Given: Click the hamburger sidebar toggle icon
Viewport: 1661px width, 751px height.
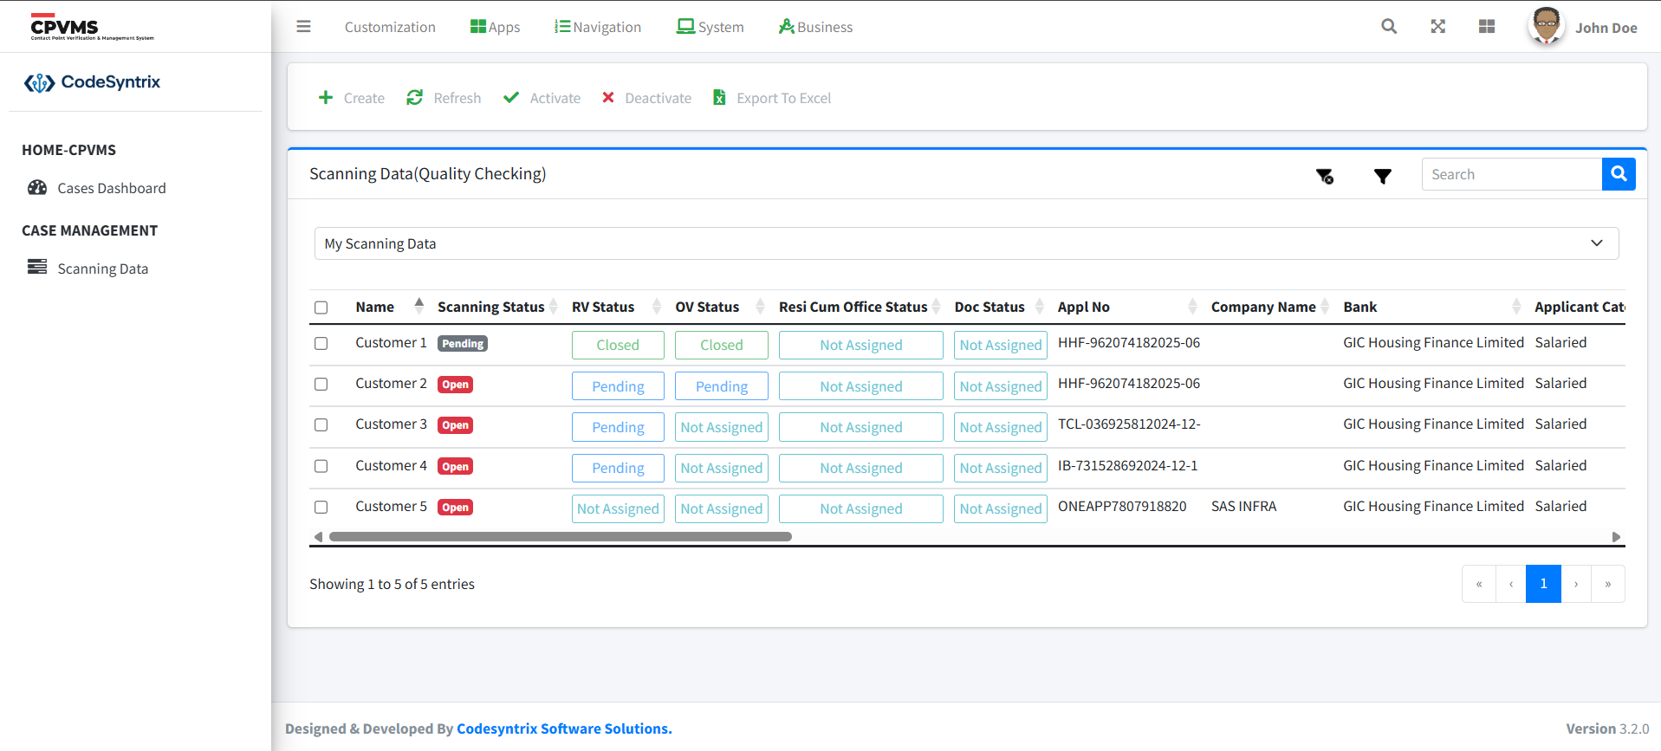Looking at the screenshot, I should [x=303, y=27].
